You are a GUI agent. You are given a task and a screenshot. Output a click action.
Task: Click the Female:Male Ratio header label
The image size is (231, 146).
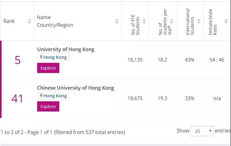click(x=213, y=22)
